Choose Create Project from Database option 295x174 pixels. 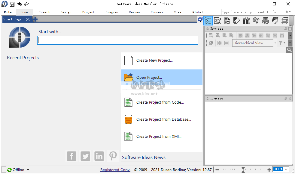pos(164,119)
